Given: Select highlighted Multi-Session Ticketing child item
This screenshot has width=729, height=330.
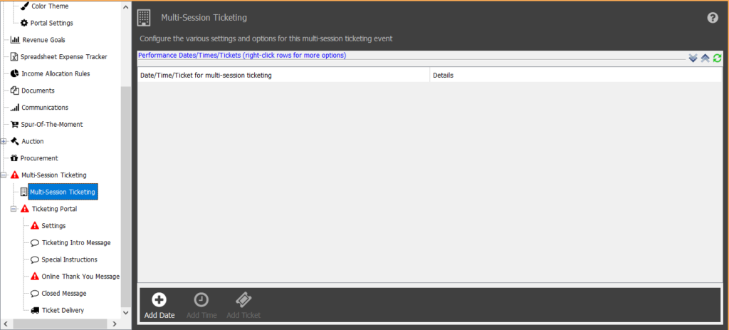Looking at the screenshot, I should pyautogui.click(x=63, y=192).
